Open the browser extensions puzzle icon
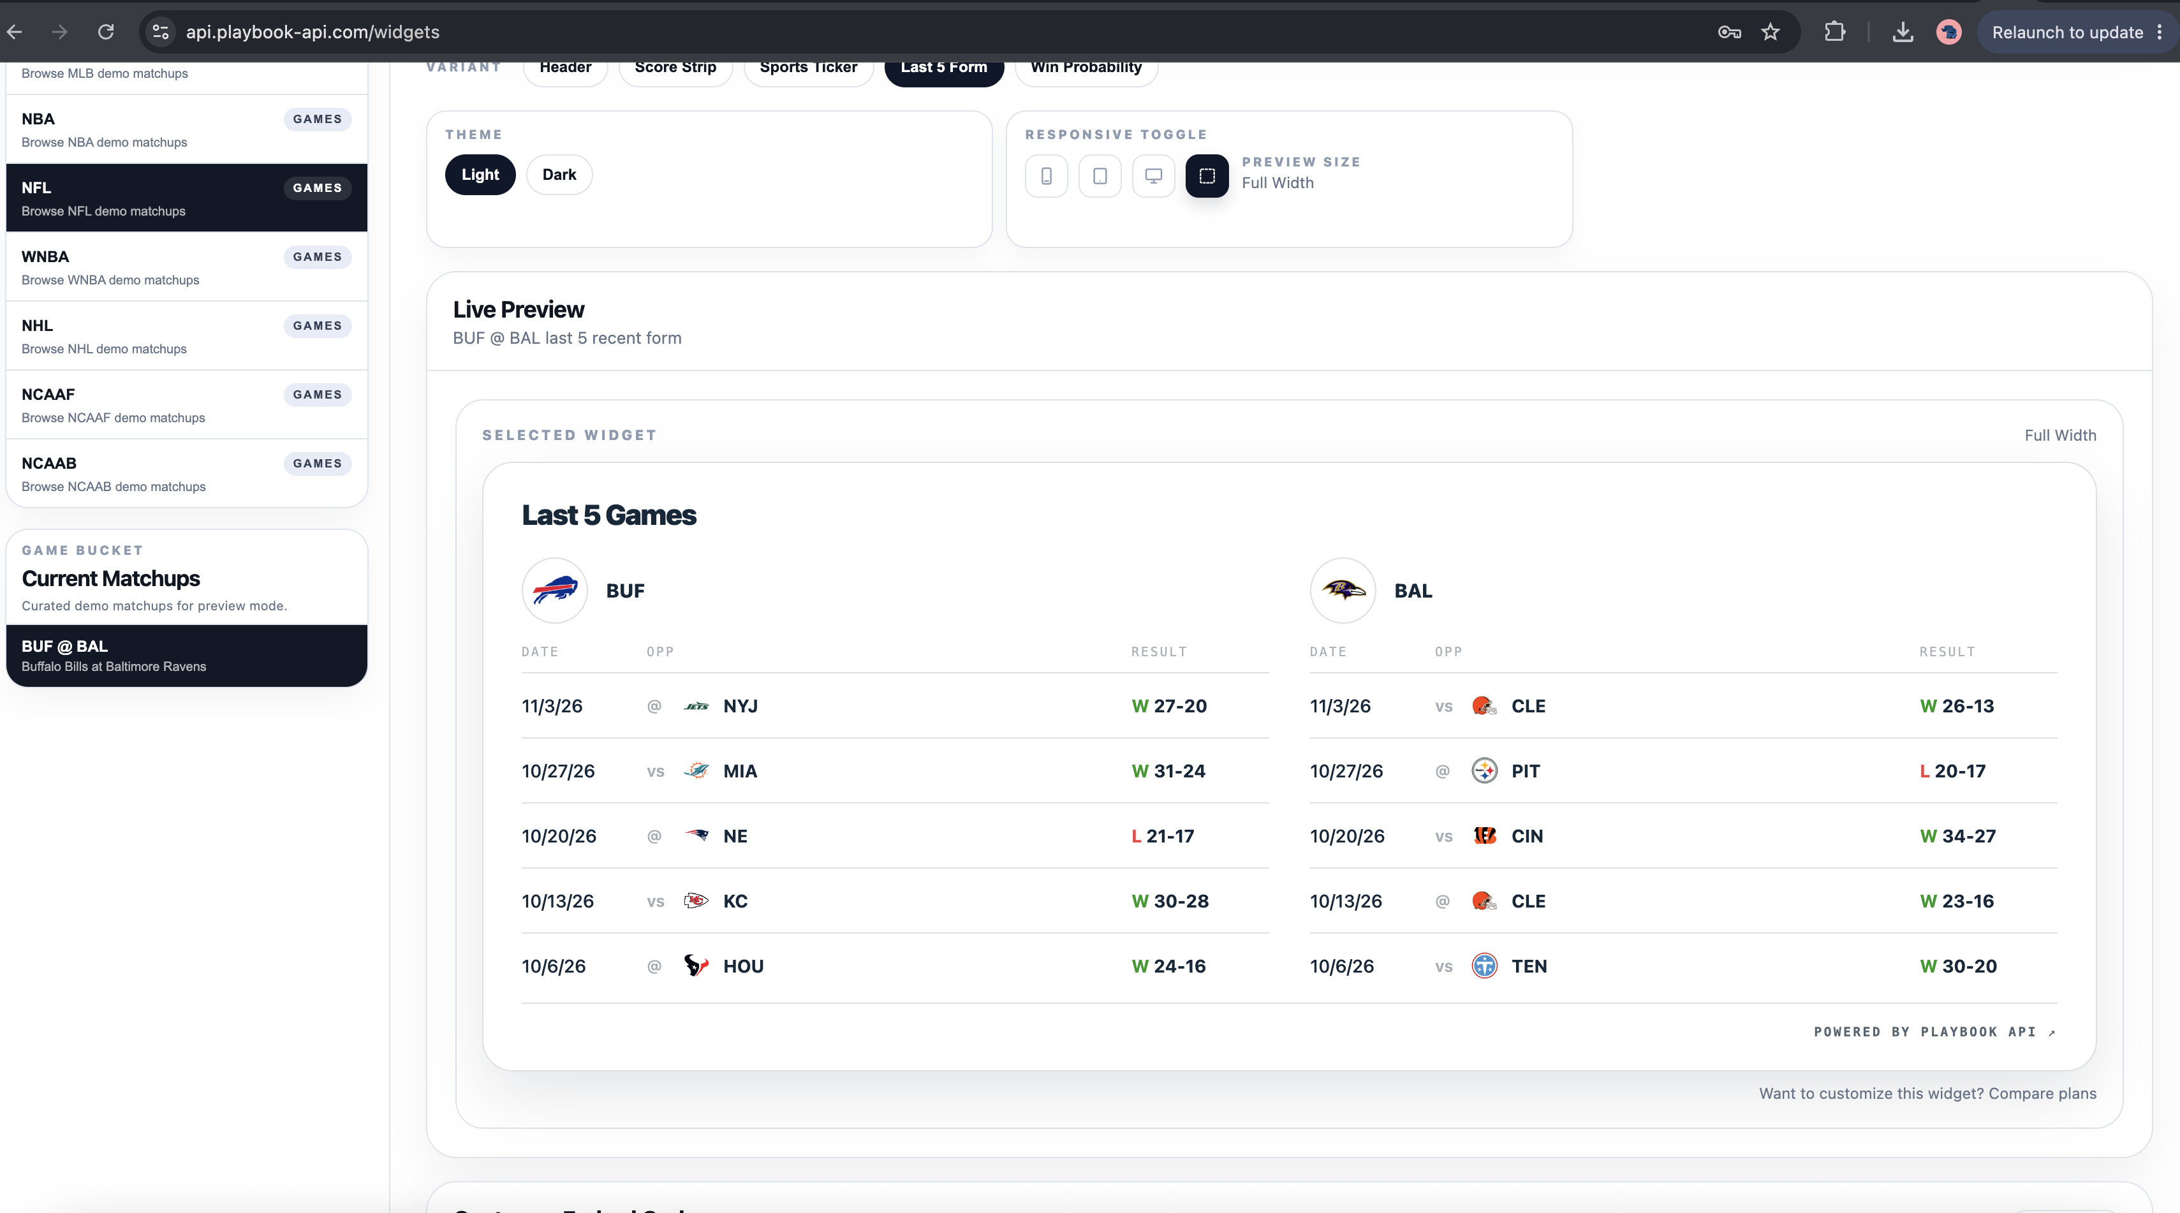The height and width of the screenshot is (1213, 2180). pyautogui.click(x=1835, y=32)
